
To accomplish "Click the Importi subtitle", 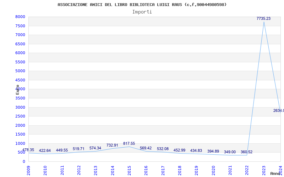I will point(142,12).
